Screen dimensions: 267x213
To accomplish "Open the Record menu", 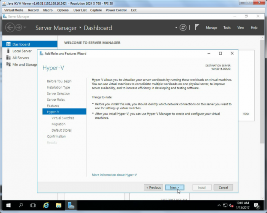I will coord(34,10).
